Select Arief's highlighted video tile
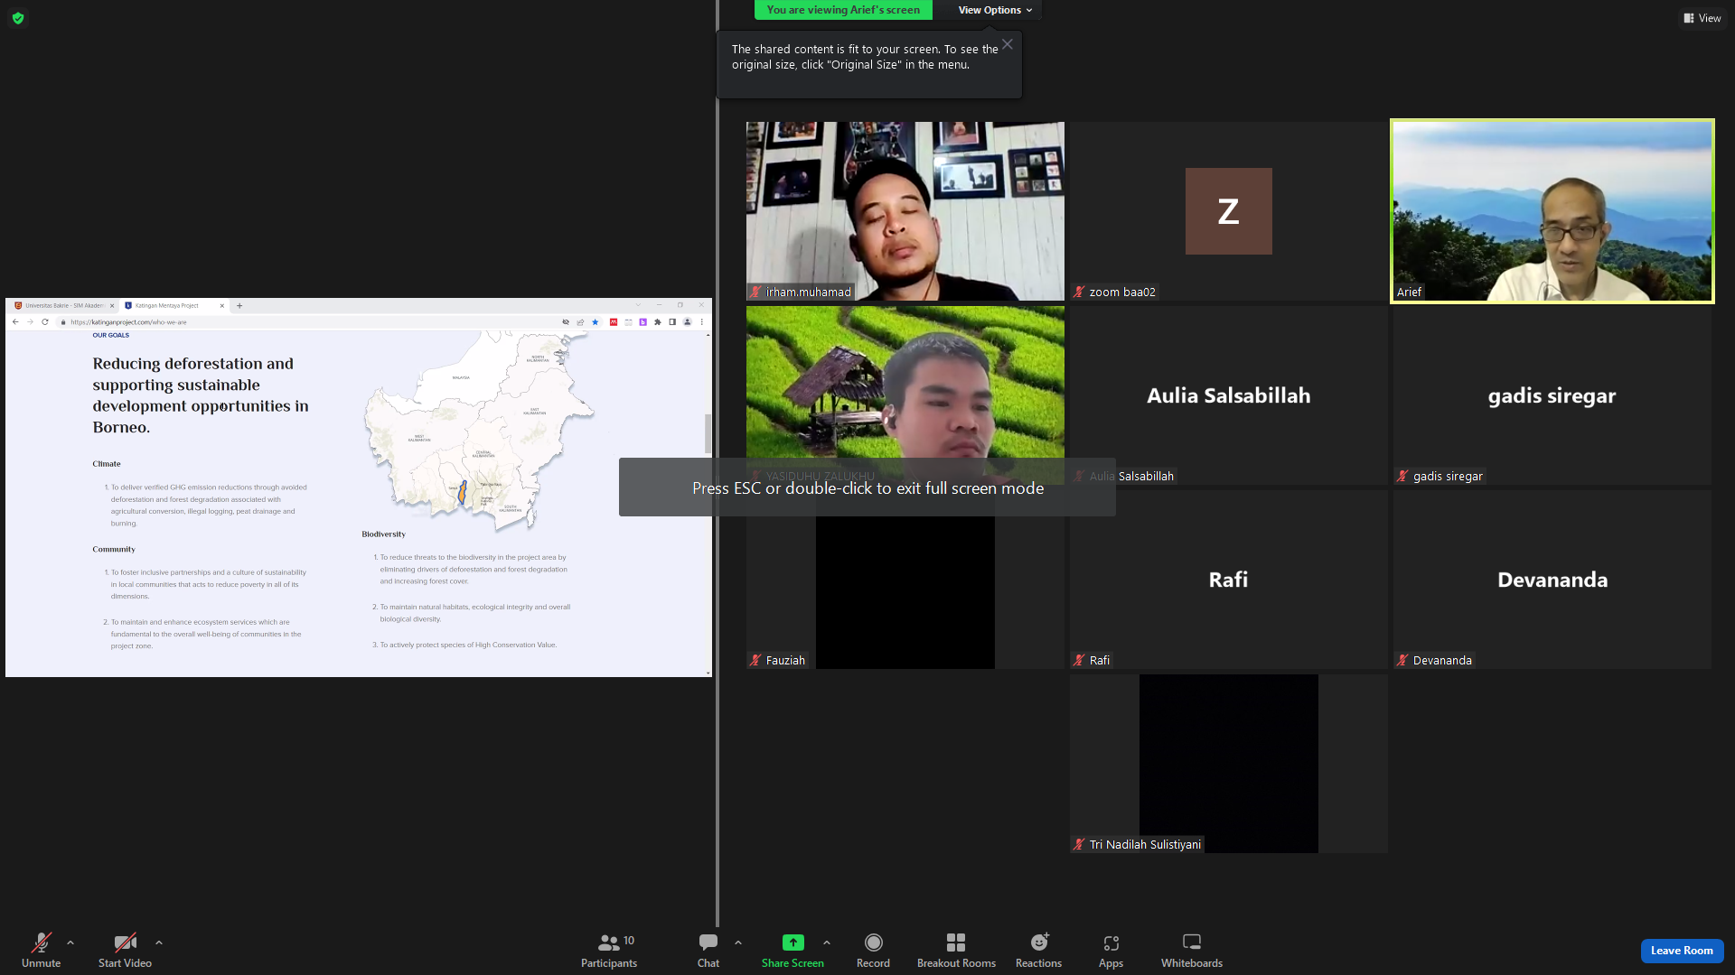The image size is (1735, 975). [1552, 211]
